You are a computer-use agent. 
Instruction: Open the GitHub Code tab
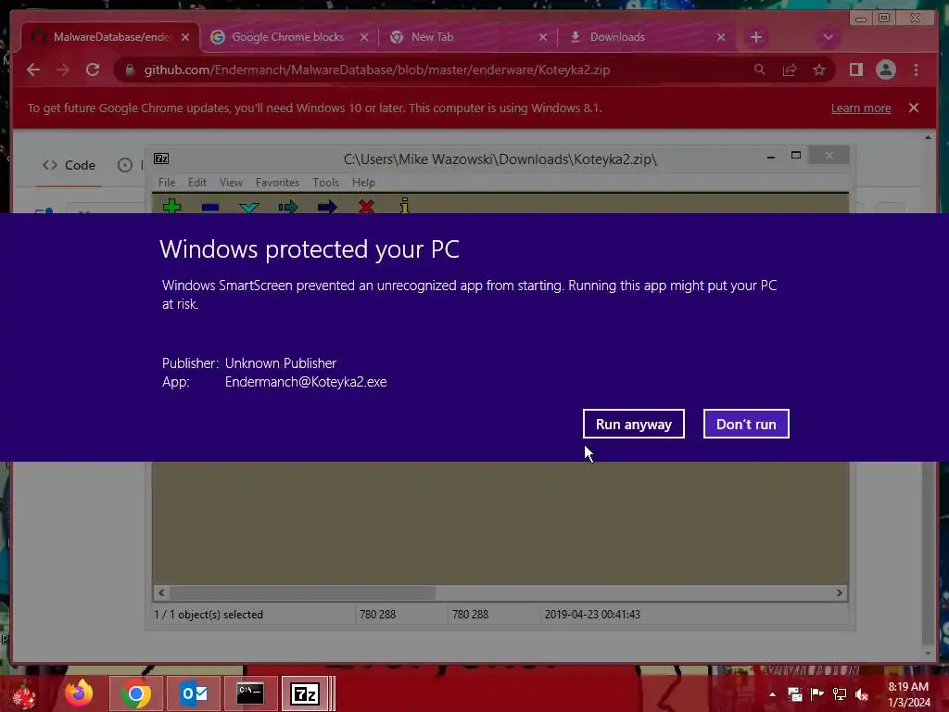(x=69, y=165)
